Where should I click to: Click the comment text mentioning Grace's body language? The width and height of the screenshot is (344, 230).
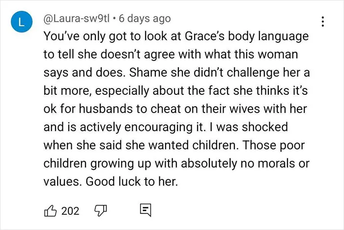[176, 109]
